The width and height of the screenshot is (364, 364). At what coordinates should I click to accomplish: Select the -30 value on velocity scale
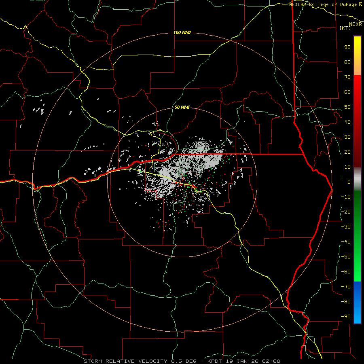(346, 227)
